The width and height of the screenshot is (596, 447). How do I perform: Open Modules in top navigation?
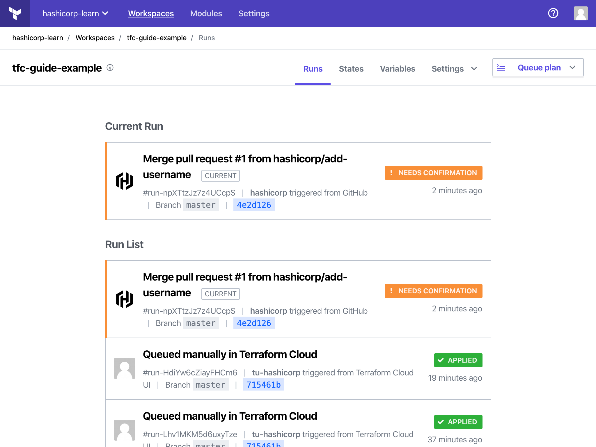pyautogui.click(x=206, y=13)
